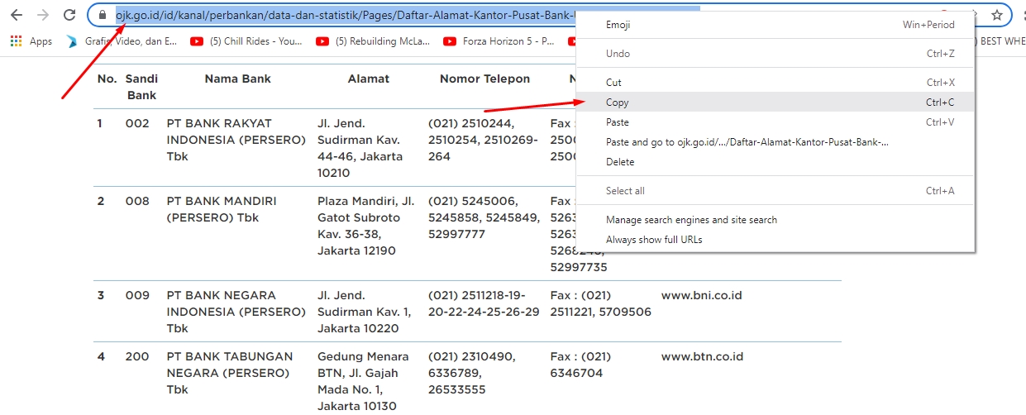The width and height of the screenshot is (1026, 415).
Task: Click 'Fax : (021) 2511221, 5709506' cell
Action: (601, 303)
